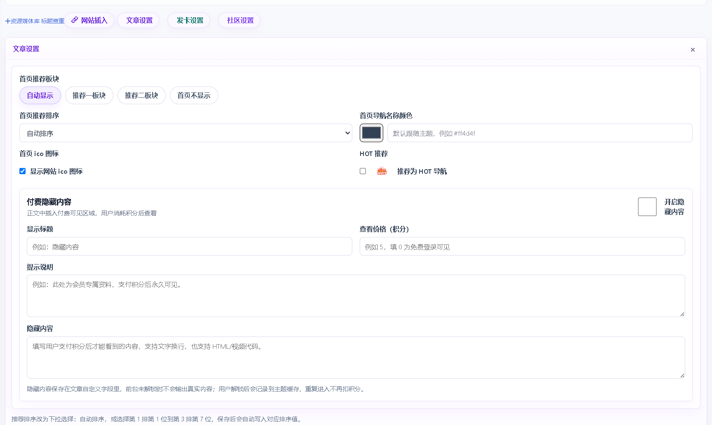Uncheck 显示网站 ico 图标 checkbox
Screen dimensions: 712x425
pyautogui.click(x=23, y=171)
